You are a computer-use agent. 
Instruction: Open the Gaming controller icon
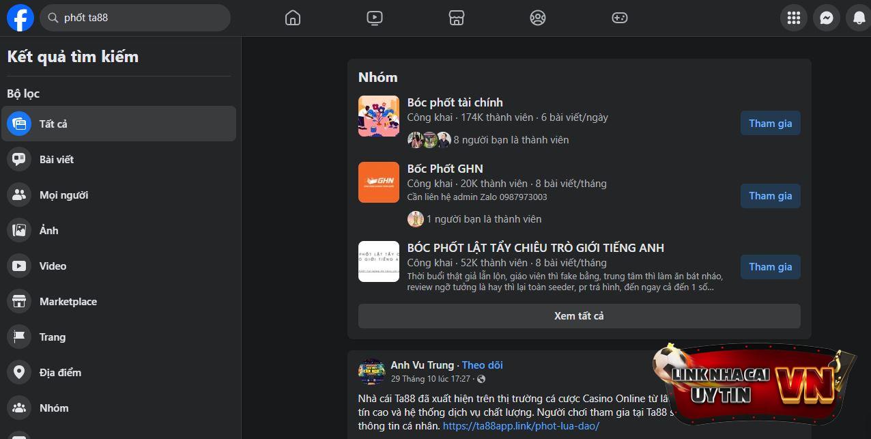[x=620, y=18]
